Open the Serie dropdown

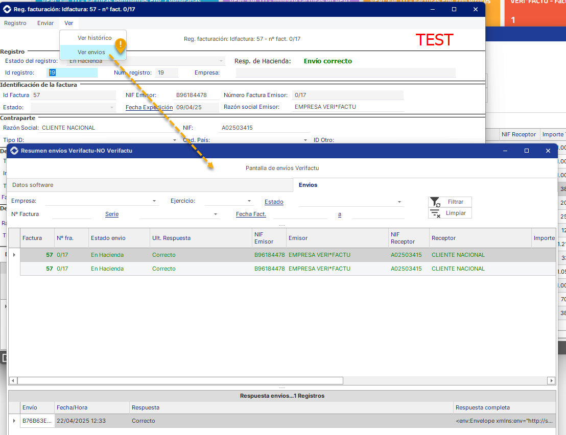[216, 214]
